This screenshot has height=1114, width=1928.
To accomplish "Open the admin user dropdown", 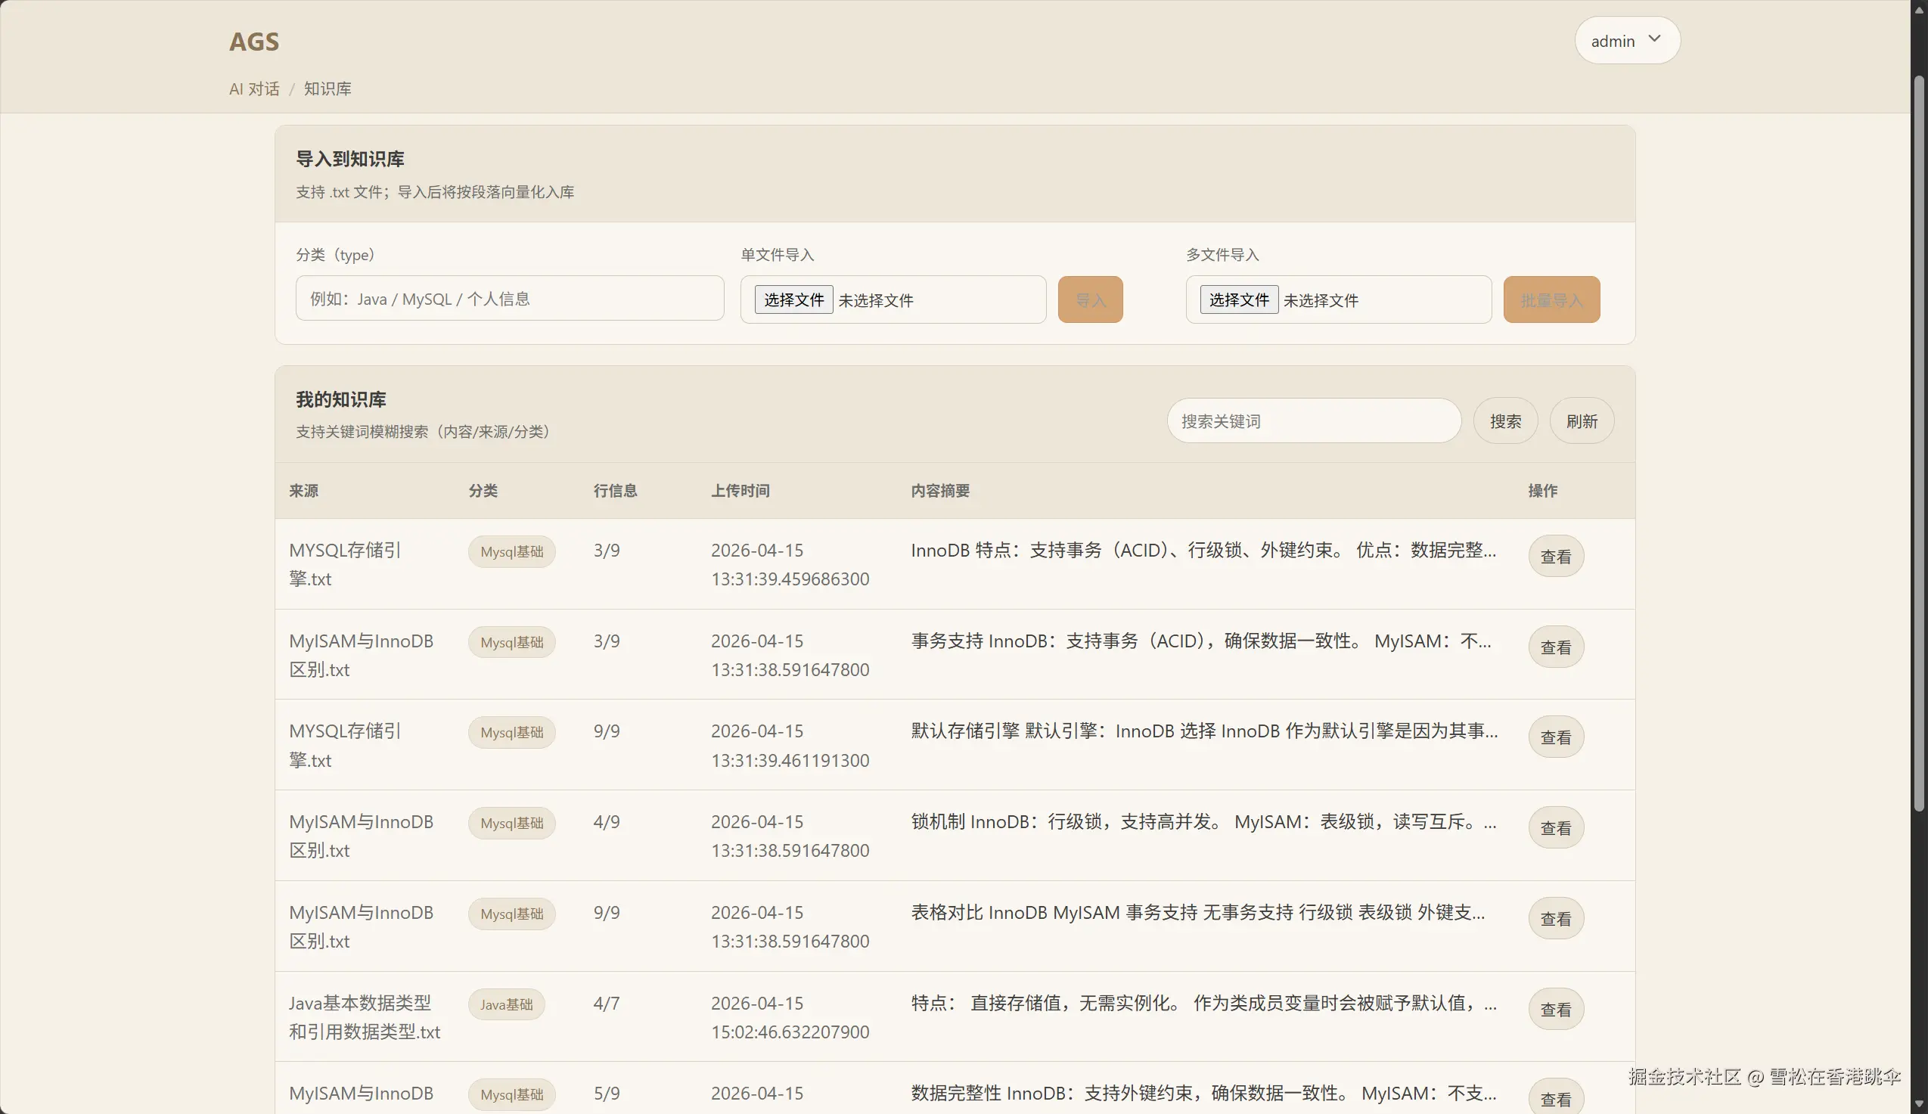I will (1626, 41).
